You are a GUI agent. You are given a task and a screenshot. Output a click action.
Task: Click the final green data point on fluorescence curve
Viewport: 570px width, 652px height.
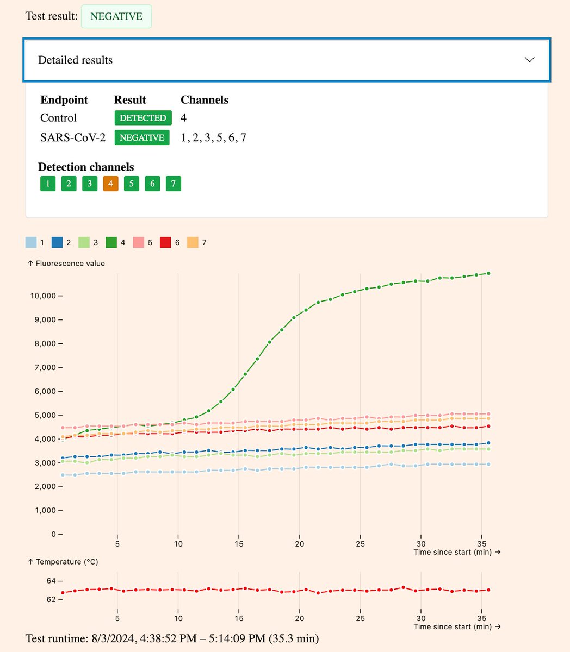(x=488, y=273)
